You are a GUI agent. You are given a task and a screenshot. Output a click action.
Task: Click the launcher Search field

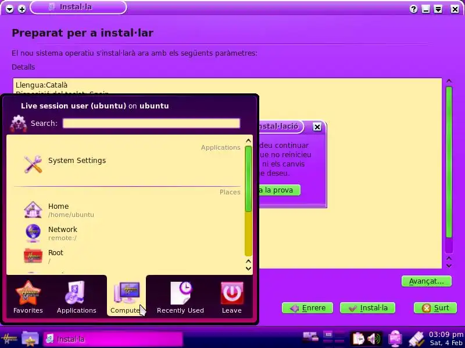pyautogui.click(x=151, y=124)
